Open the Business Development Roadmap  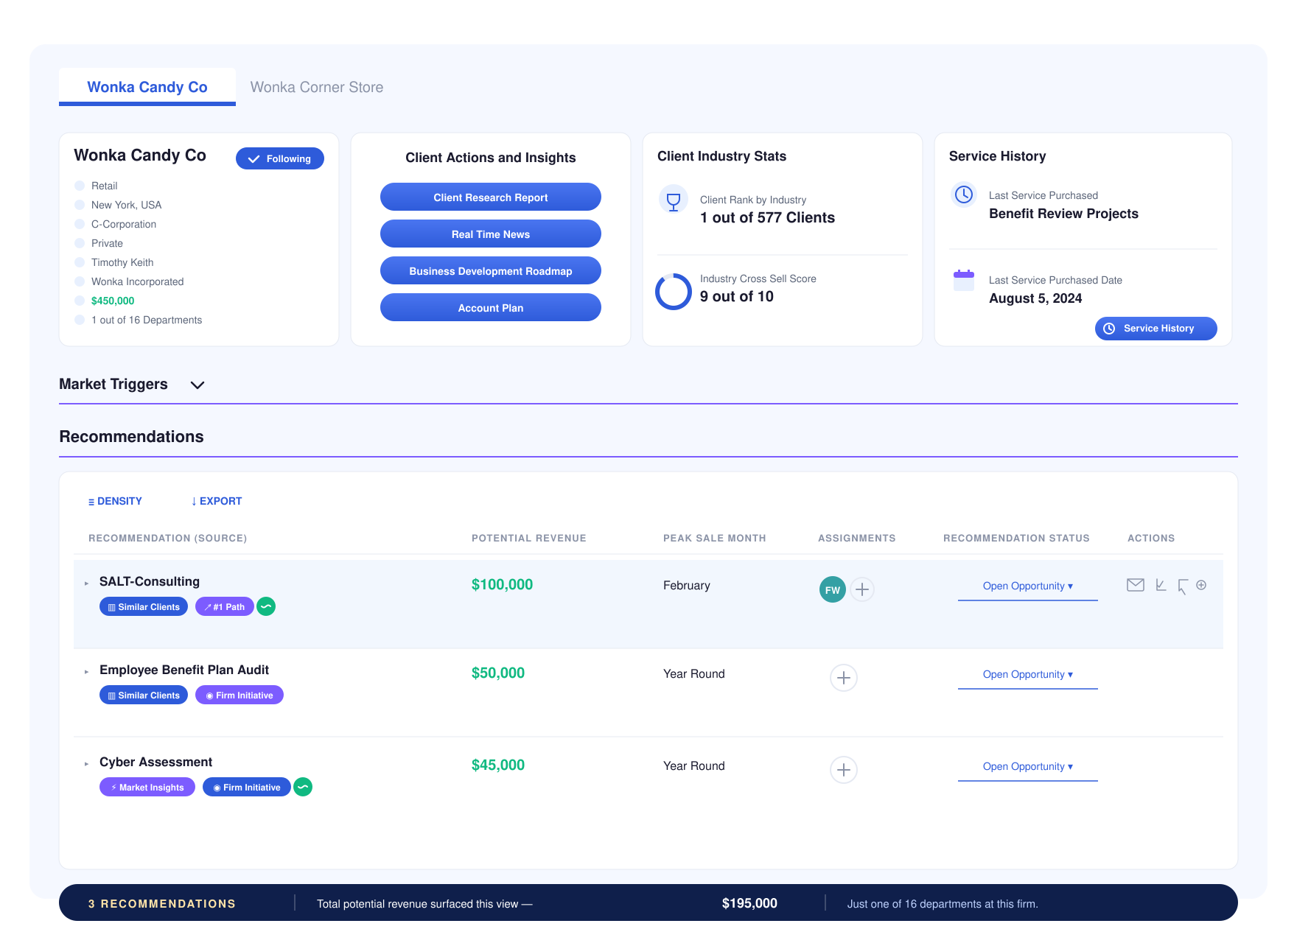tap(491, 270)
